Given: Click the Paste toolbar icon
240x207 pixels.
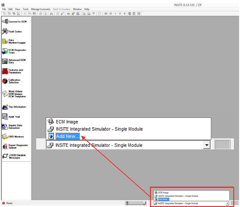Looking at the screenshot, I should 34,14.
